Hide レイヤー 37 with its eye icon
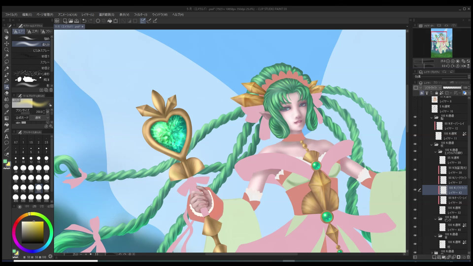The height and width of the screenshot is (266, 473). coord(415,180)
